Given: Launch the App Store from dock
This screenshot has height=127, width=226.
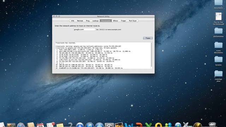Looking at the screenshot, I should coord(99,125).
